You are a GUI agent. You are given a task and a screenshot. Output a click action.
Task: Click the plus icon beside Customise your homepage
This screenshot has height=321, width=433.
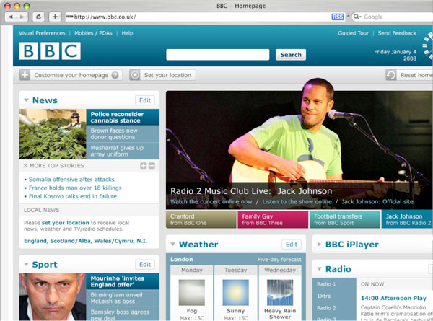(x=25, y=75)
